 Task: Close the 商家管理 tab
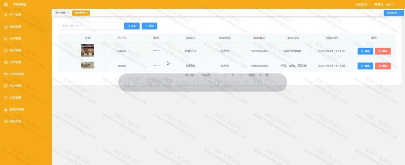click(x=87, y=13)
